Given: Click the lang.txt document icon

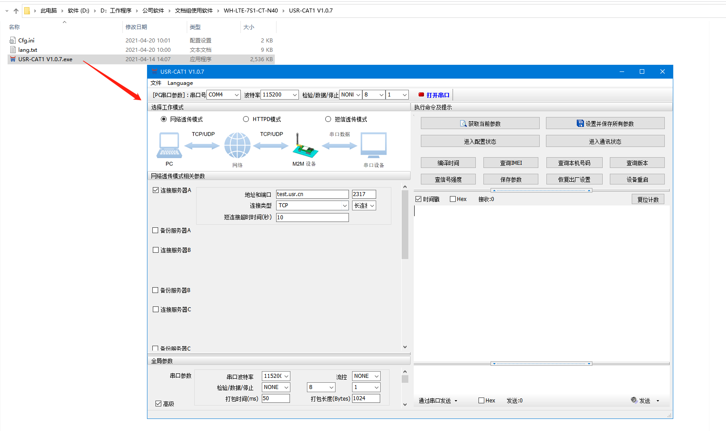Looking at the screenshot, I should coord(13,50).
